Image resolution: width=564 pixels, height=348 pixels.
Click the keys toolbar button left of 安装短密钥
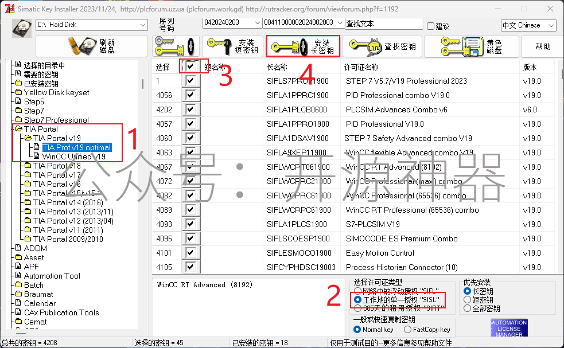[x=176, y=46]
